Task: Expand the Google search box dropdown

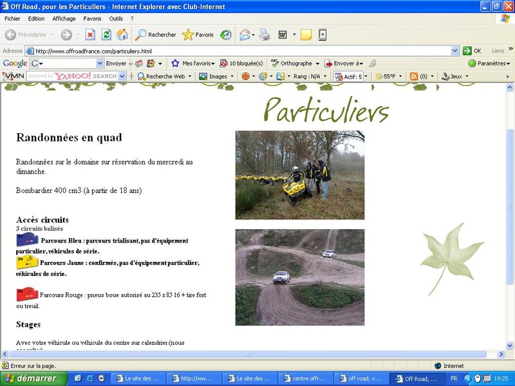Action: pos(100,63)
